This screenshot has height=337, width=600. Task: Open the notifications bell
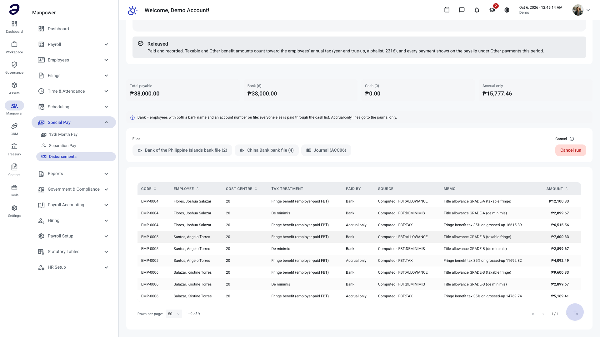click(x=477, y=10)
